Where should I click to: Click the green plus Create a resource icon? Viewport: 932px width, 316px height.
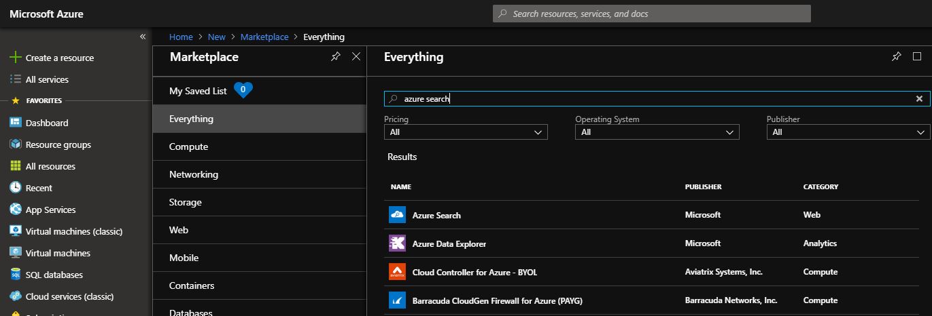coord(15,58)
